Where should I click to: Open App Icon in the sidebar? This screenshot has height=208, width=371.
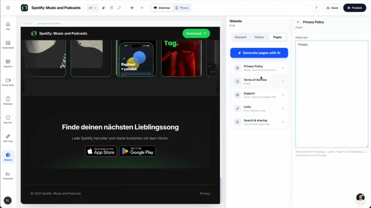point(8,119)
